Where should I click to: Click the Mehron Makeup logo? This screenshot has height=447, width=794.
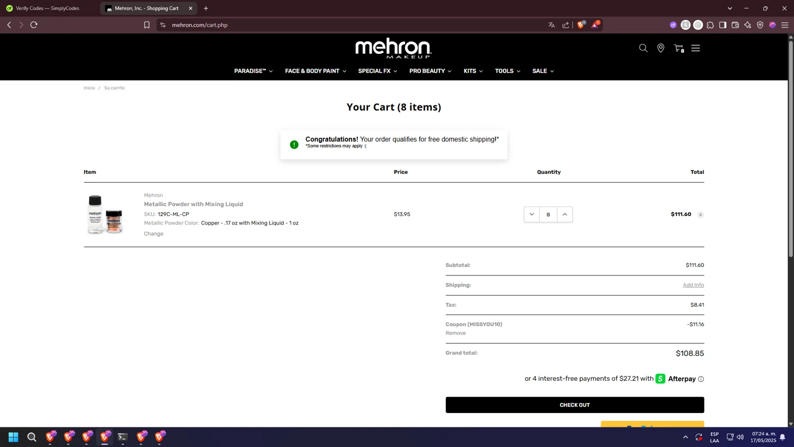point(393,48)
